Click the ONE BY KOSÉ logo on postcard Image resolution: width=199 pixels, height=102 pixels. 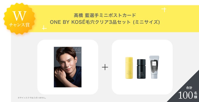77,50
